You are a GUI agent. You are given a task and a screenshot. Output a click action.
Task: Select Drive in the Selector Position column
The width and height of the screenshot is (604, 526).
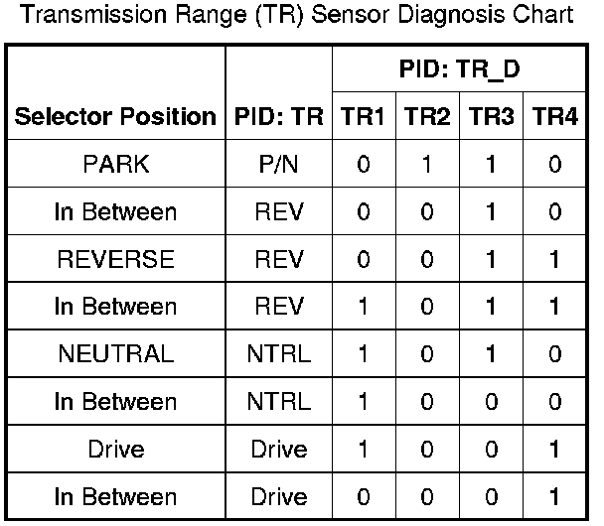pos(115,450)
